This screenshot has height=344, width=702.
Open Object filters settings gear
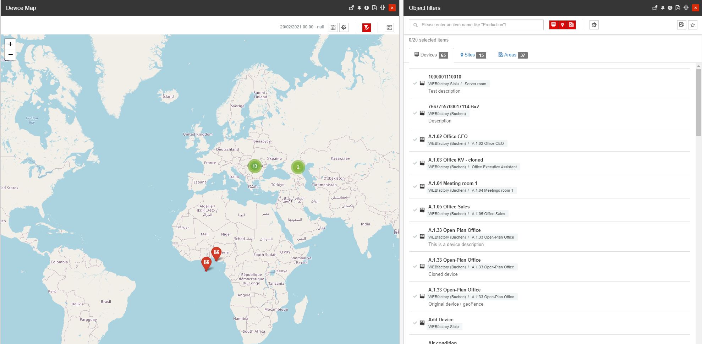(594, 25)
